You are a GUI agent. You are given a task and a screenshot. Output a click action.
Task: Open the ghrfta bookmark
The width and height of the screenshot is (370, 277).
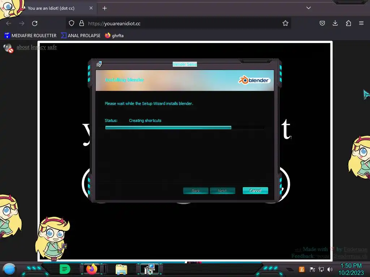(115, 36)
